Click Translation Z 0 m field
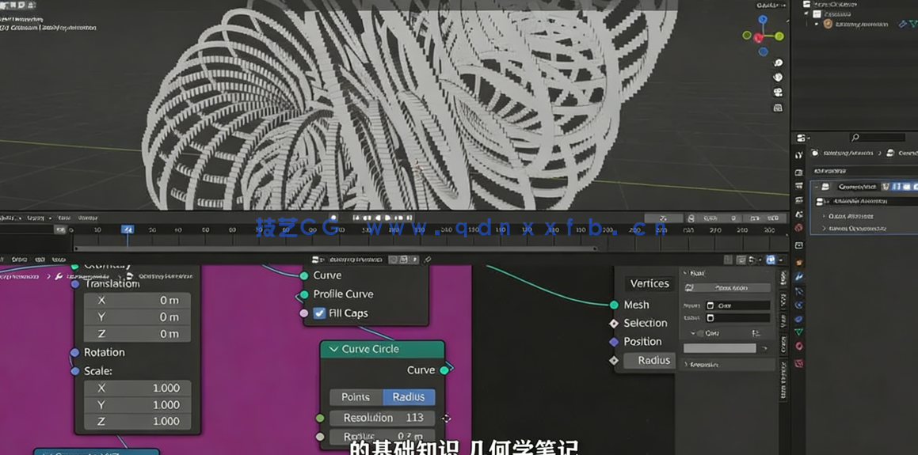 tap(137, 334)
